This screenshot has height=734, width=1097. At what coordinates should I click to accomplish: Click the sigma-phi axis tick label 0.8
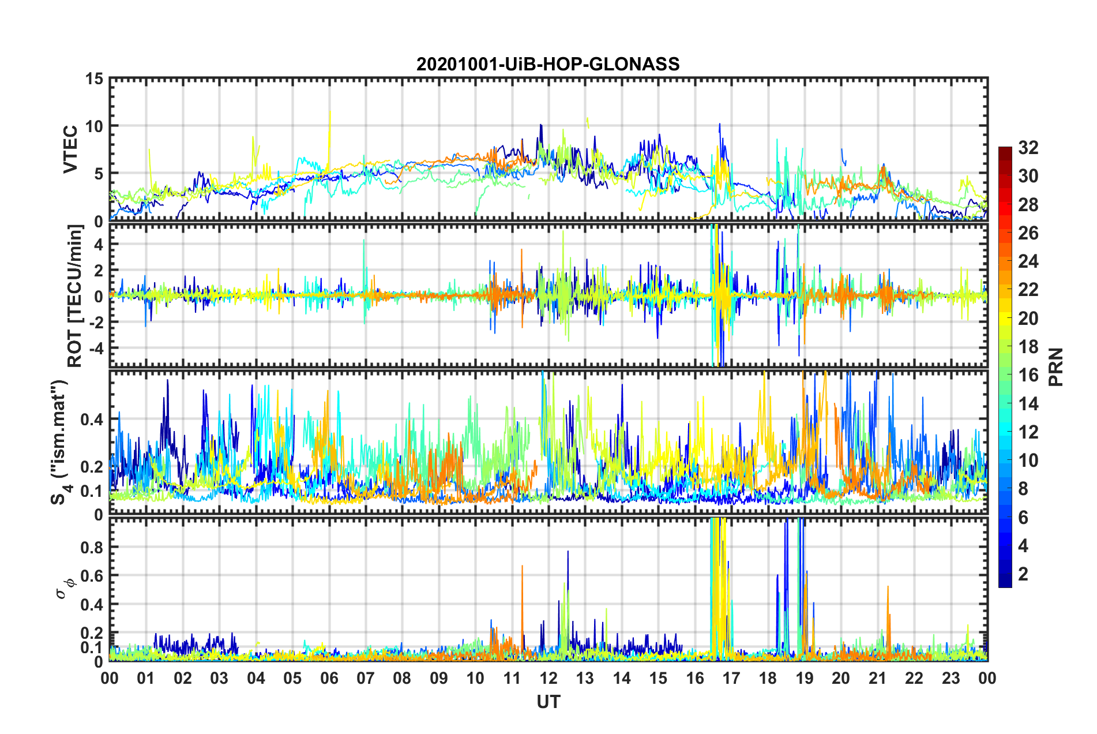tap(92, 547)
